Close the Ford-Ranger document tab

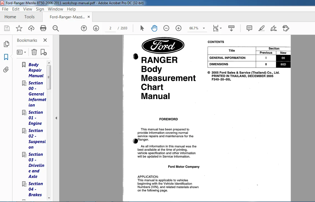[89, 17]
